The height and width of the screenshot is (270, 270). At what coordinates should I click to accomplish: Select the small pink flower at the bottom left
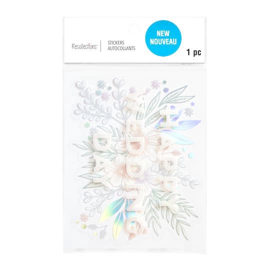(x=84, y=217)
